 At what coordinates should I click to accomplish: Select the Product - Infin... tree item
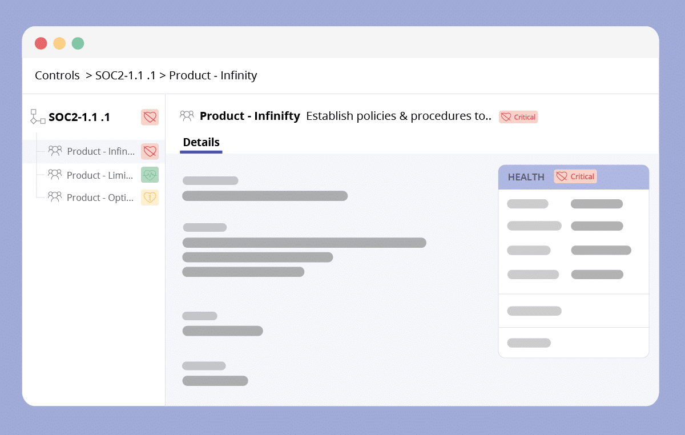click(x=94, y=151)
